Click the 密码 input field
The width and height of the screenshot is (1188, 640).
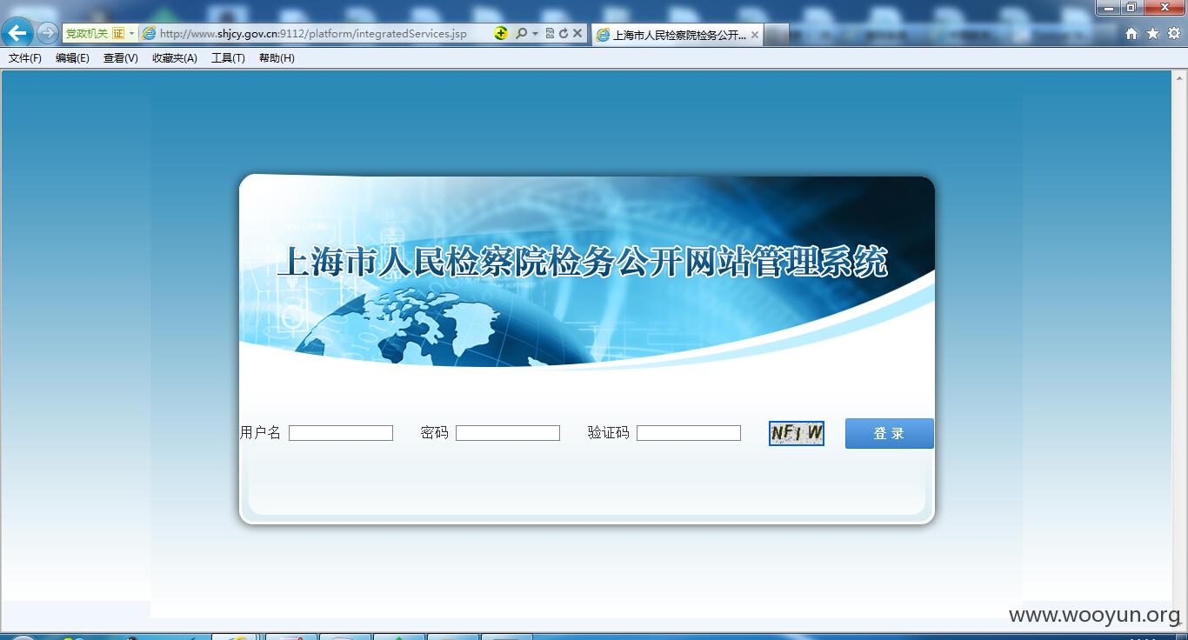click(x=508, y=433)
